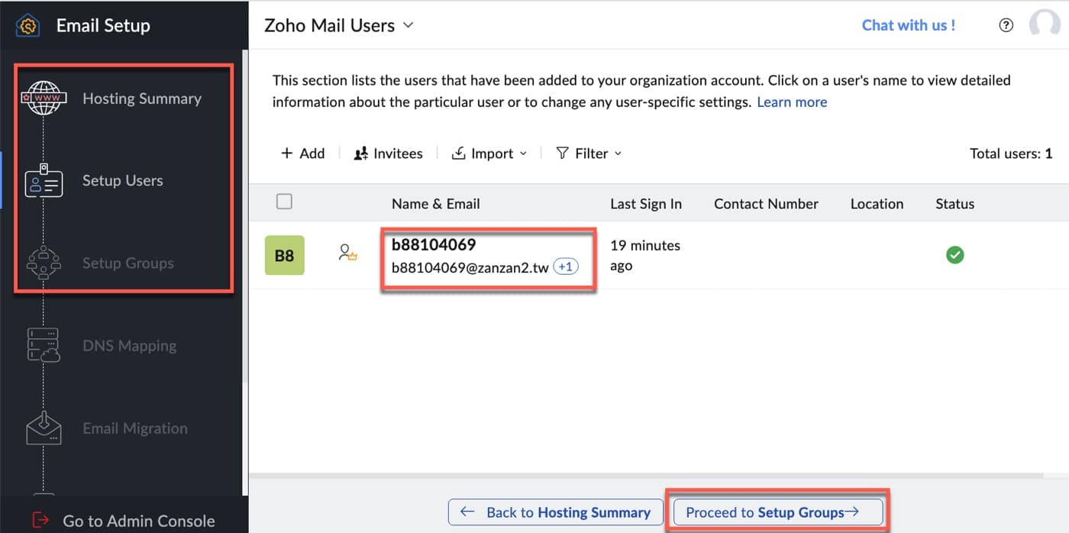The height and width of the screenshot is (533, 1069).
Task: Click the green active status checkmark
Action: (x=954, y=255)
